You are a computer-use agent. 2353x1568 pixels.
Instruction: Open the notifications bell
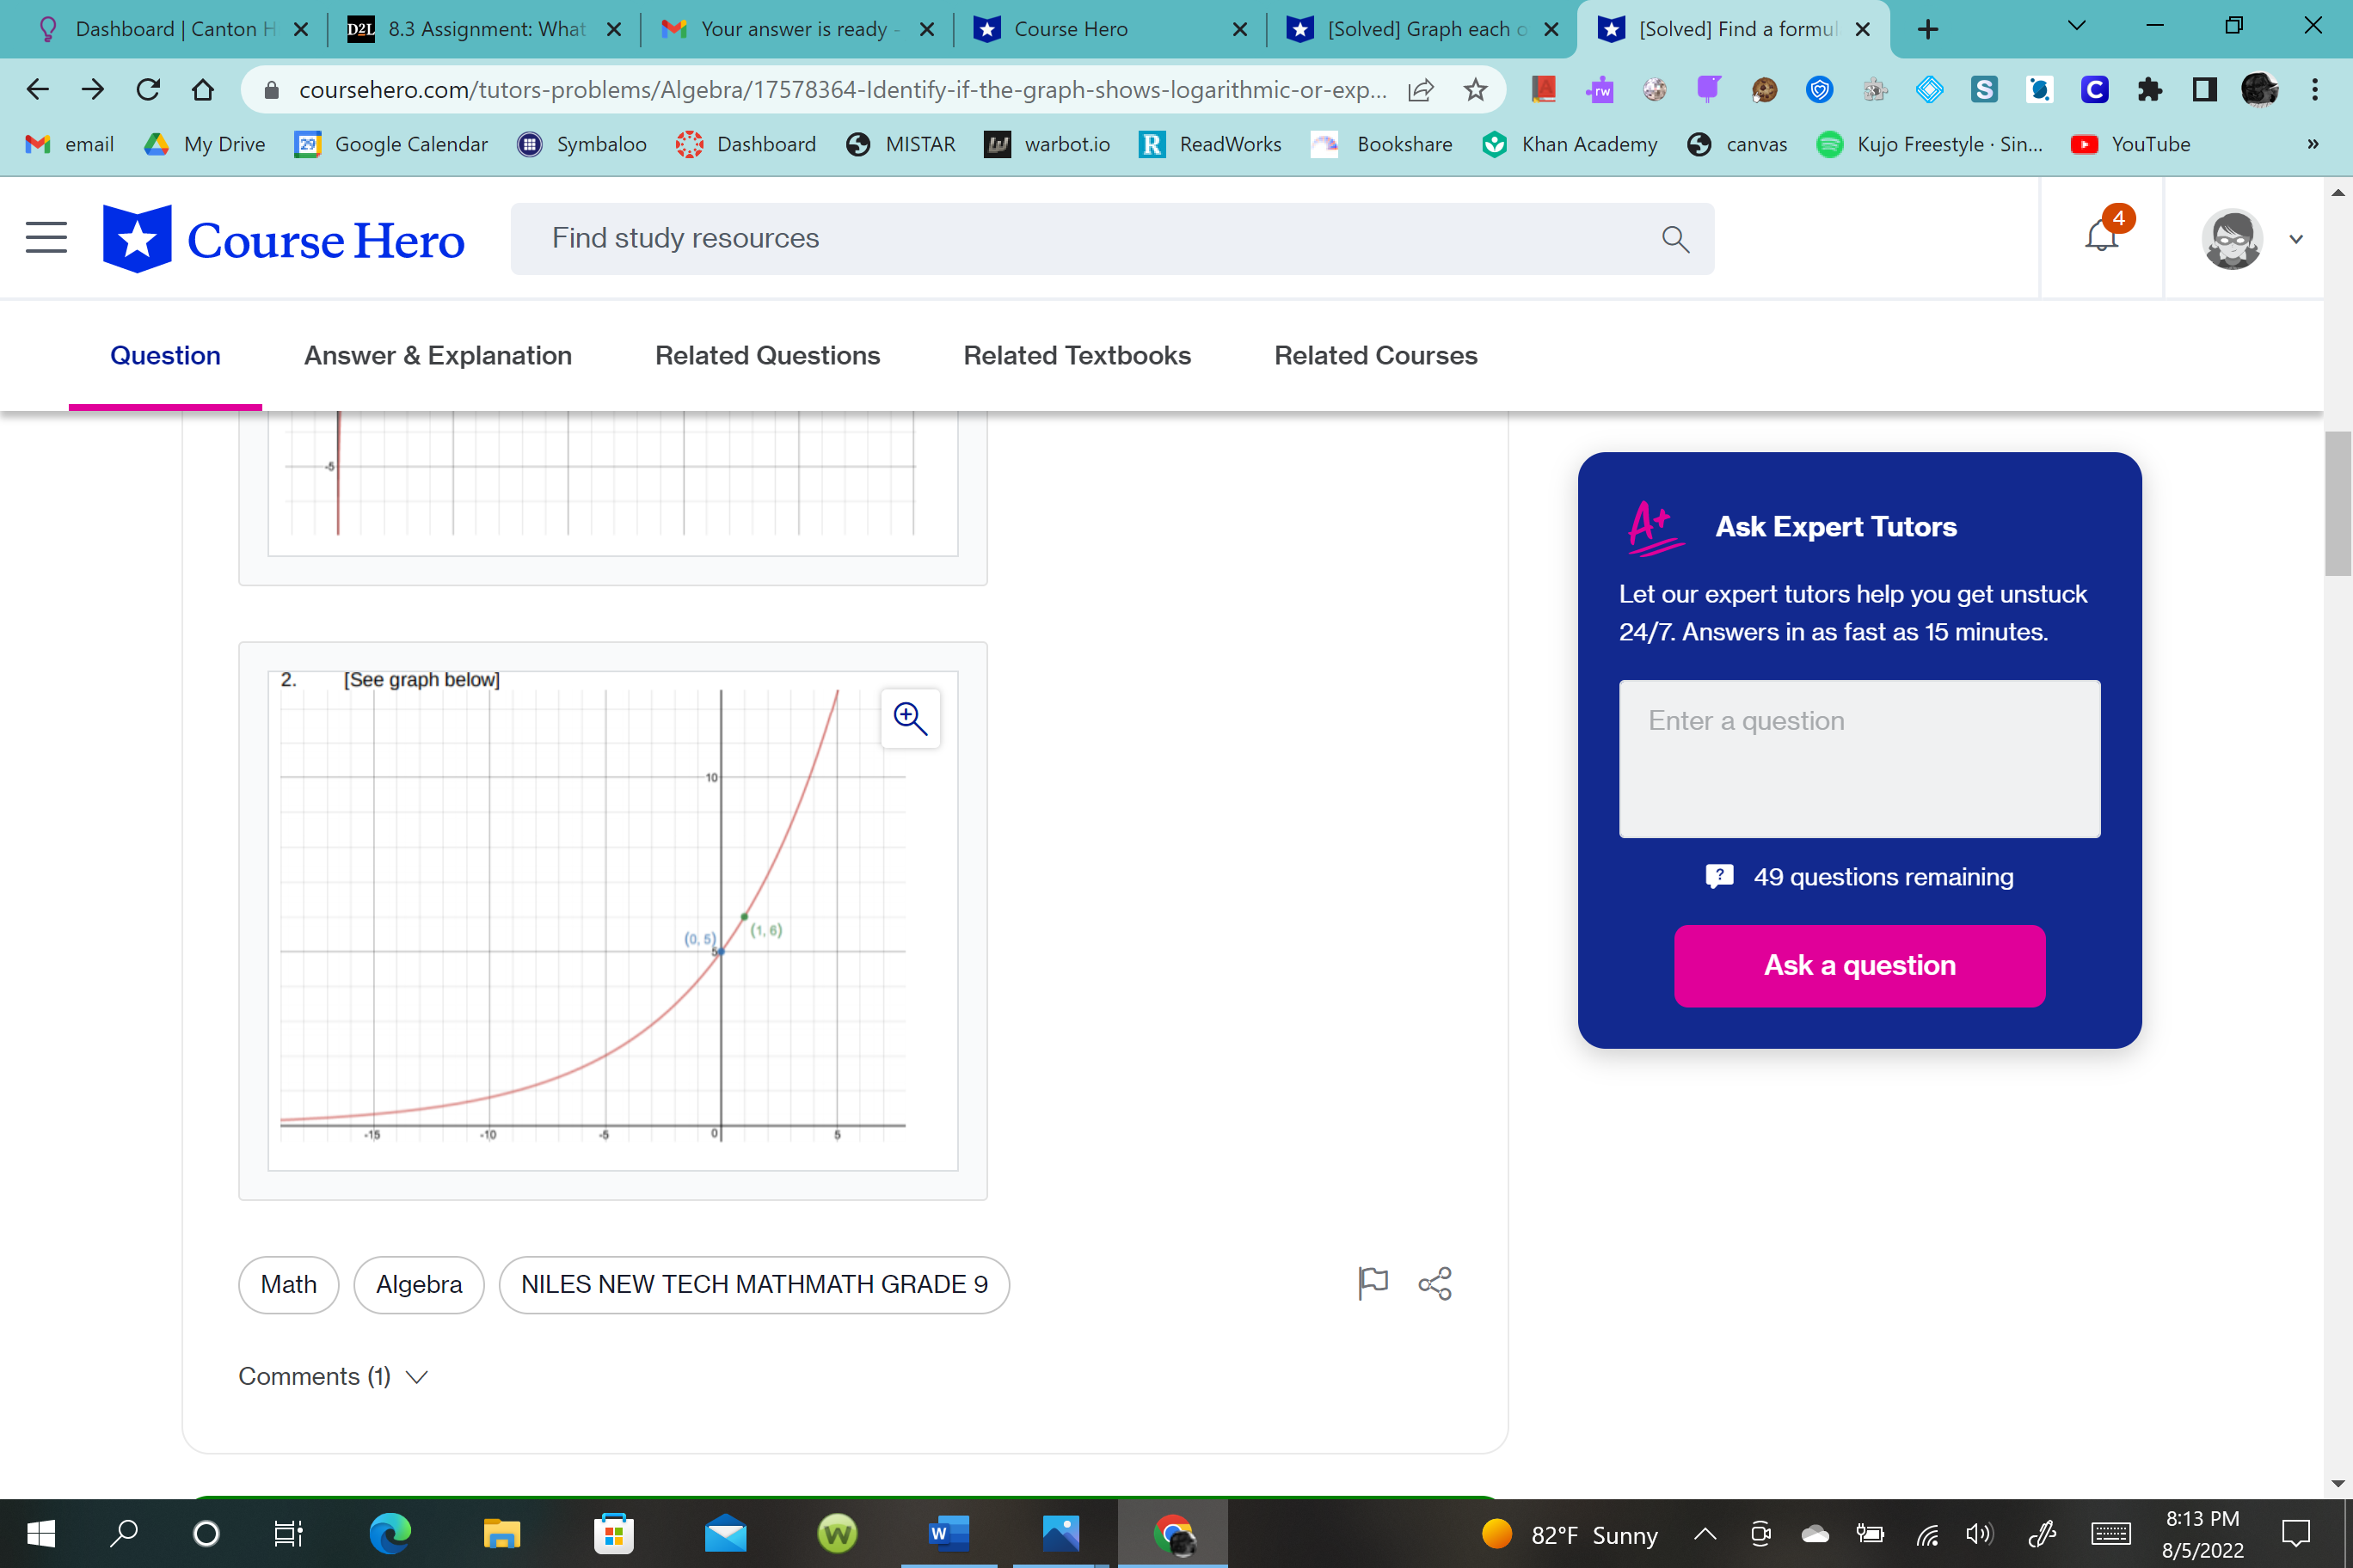[x=2101, y=238]
